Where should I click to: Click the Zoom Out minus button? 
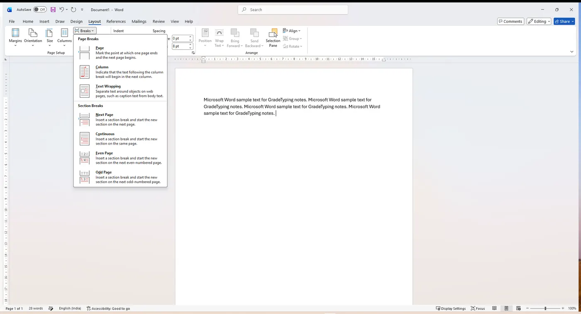point(527,309)
